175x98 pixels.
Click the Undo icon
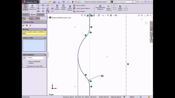pos(63,2)
